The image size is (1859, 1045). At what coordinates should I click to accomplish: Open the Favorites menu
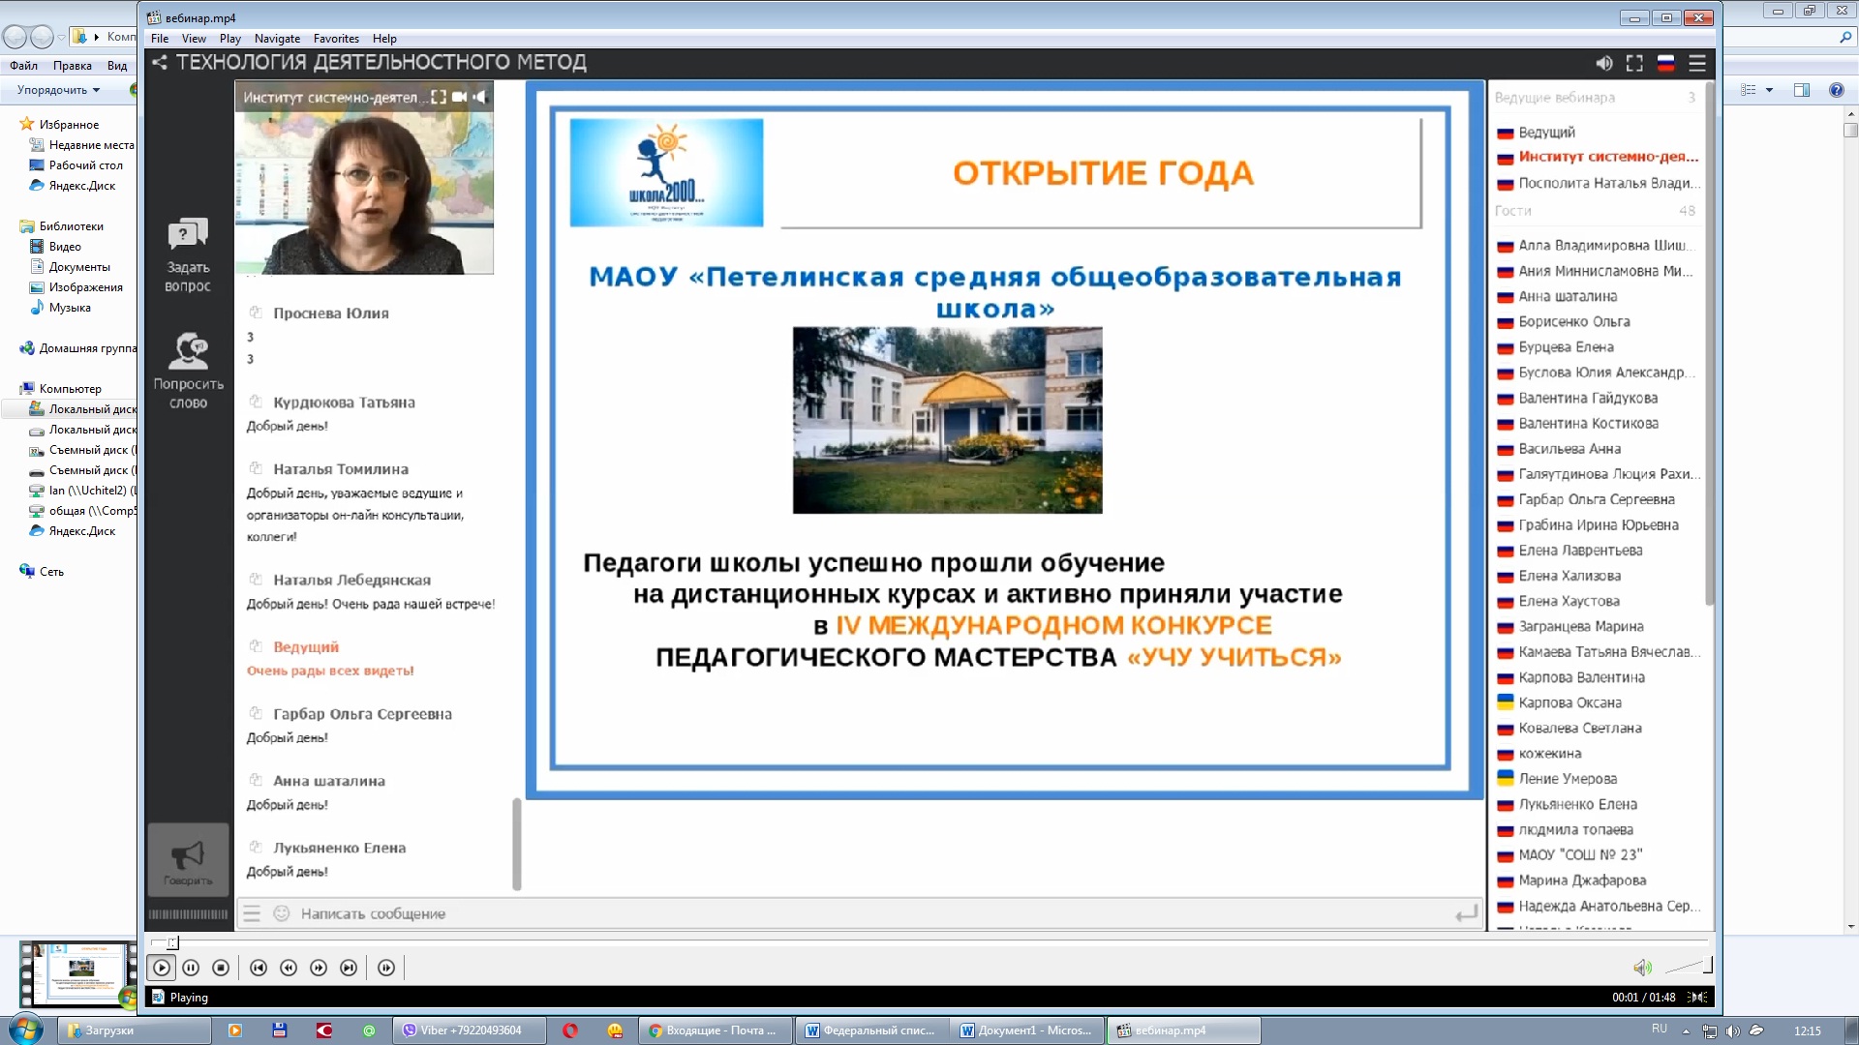[x=336, y=39]
